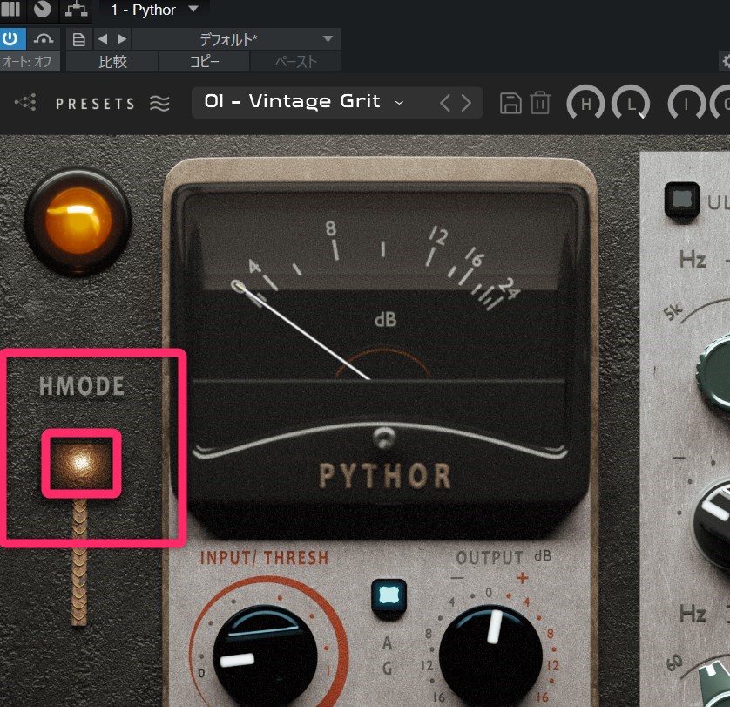
Task: Click the sidechain routing icon in the top bar
Action: pyautogui.click(x=77, y=10)
